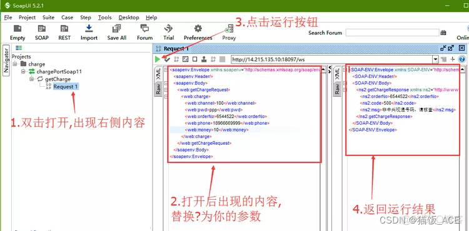Click the Proxy toolbar icon
This screenshot has height=231, width=469.
click(x=229, y=29)
